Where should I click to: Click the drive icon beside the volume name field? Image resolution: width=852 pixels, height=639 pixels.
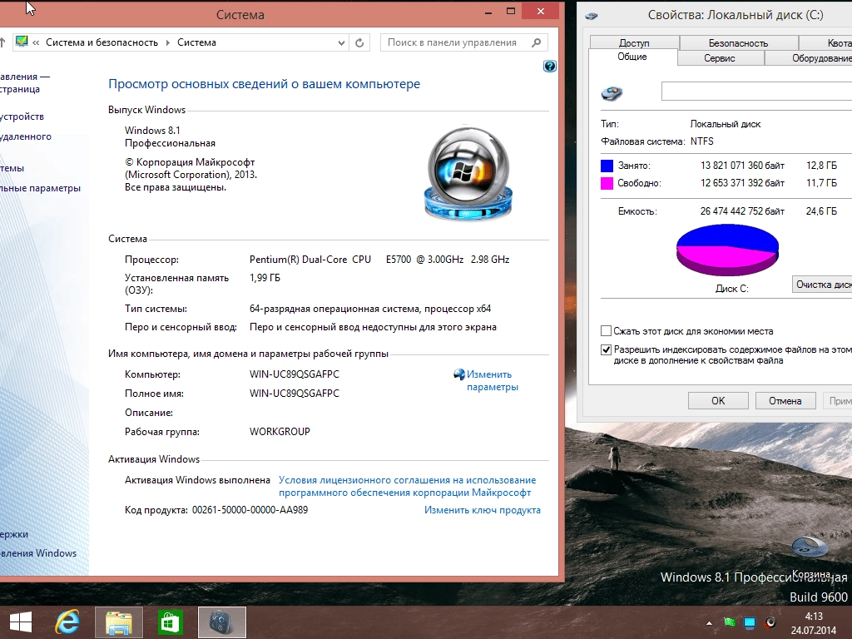tap(612, 93)
